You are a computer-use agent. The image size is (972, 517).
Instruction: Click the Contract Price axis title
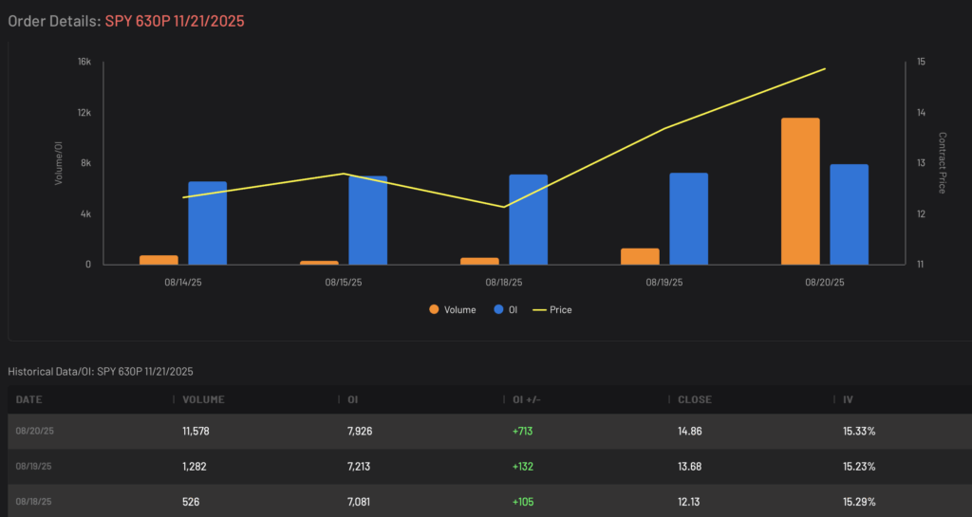pos(943,163)
